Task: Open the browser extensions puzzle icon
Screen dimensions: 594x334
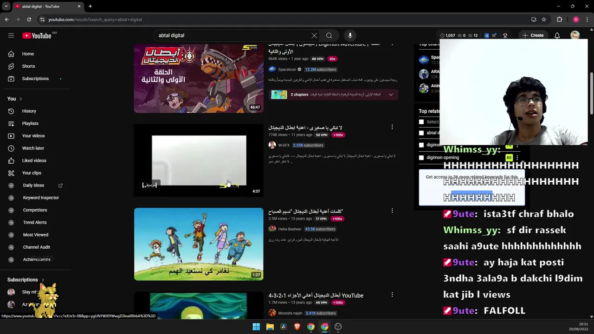Action: 559,19
